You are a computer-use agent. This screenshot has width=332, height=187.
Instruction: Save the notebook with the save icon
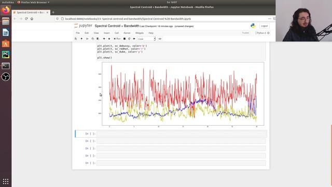76,39
